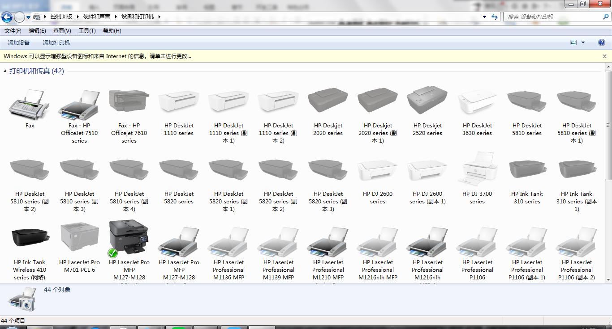612x329 pixels.
Task: Open the change view options dropdown arrow
Action: coord(583,42)
